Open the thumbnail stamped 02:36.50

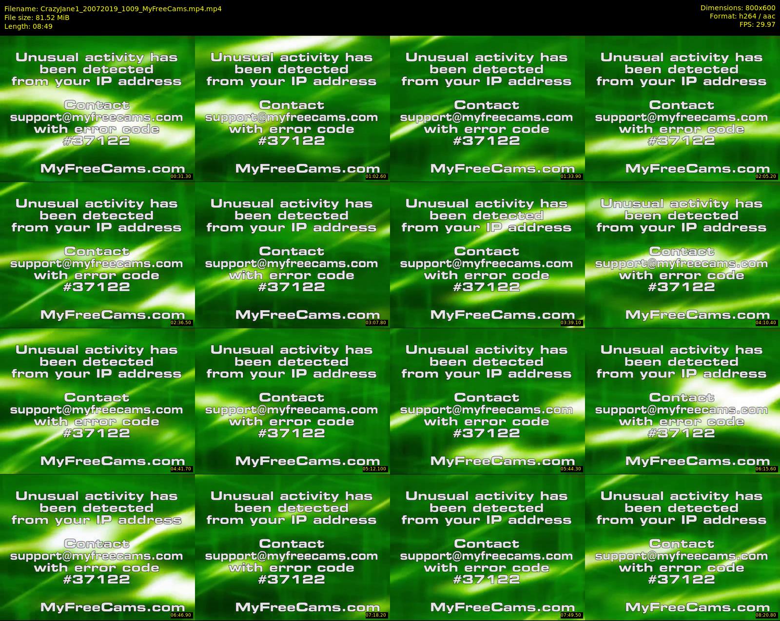pyautogui.click(x=97, y=254)
